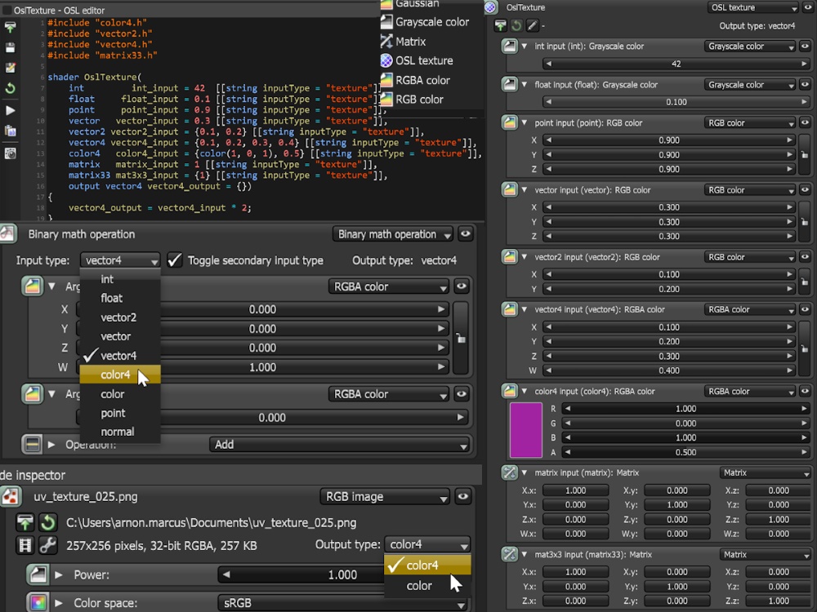Click the reload green arrow icon in OSL editor toolbar
This screenshot has height=612, width=817.
point(10,88)
